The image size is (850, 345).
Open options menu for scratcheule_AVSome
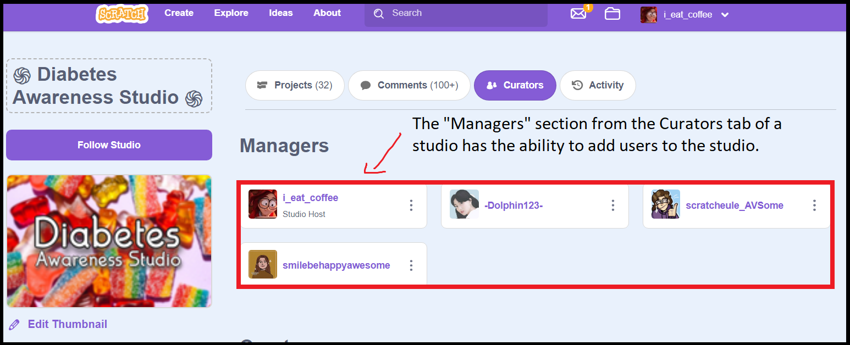814,205
